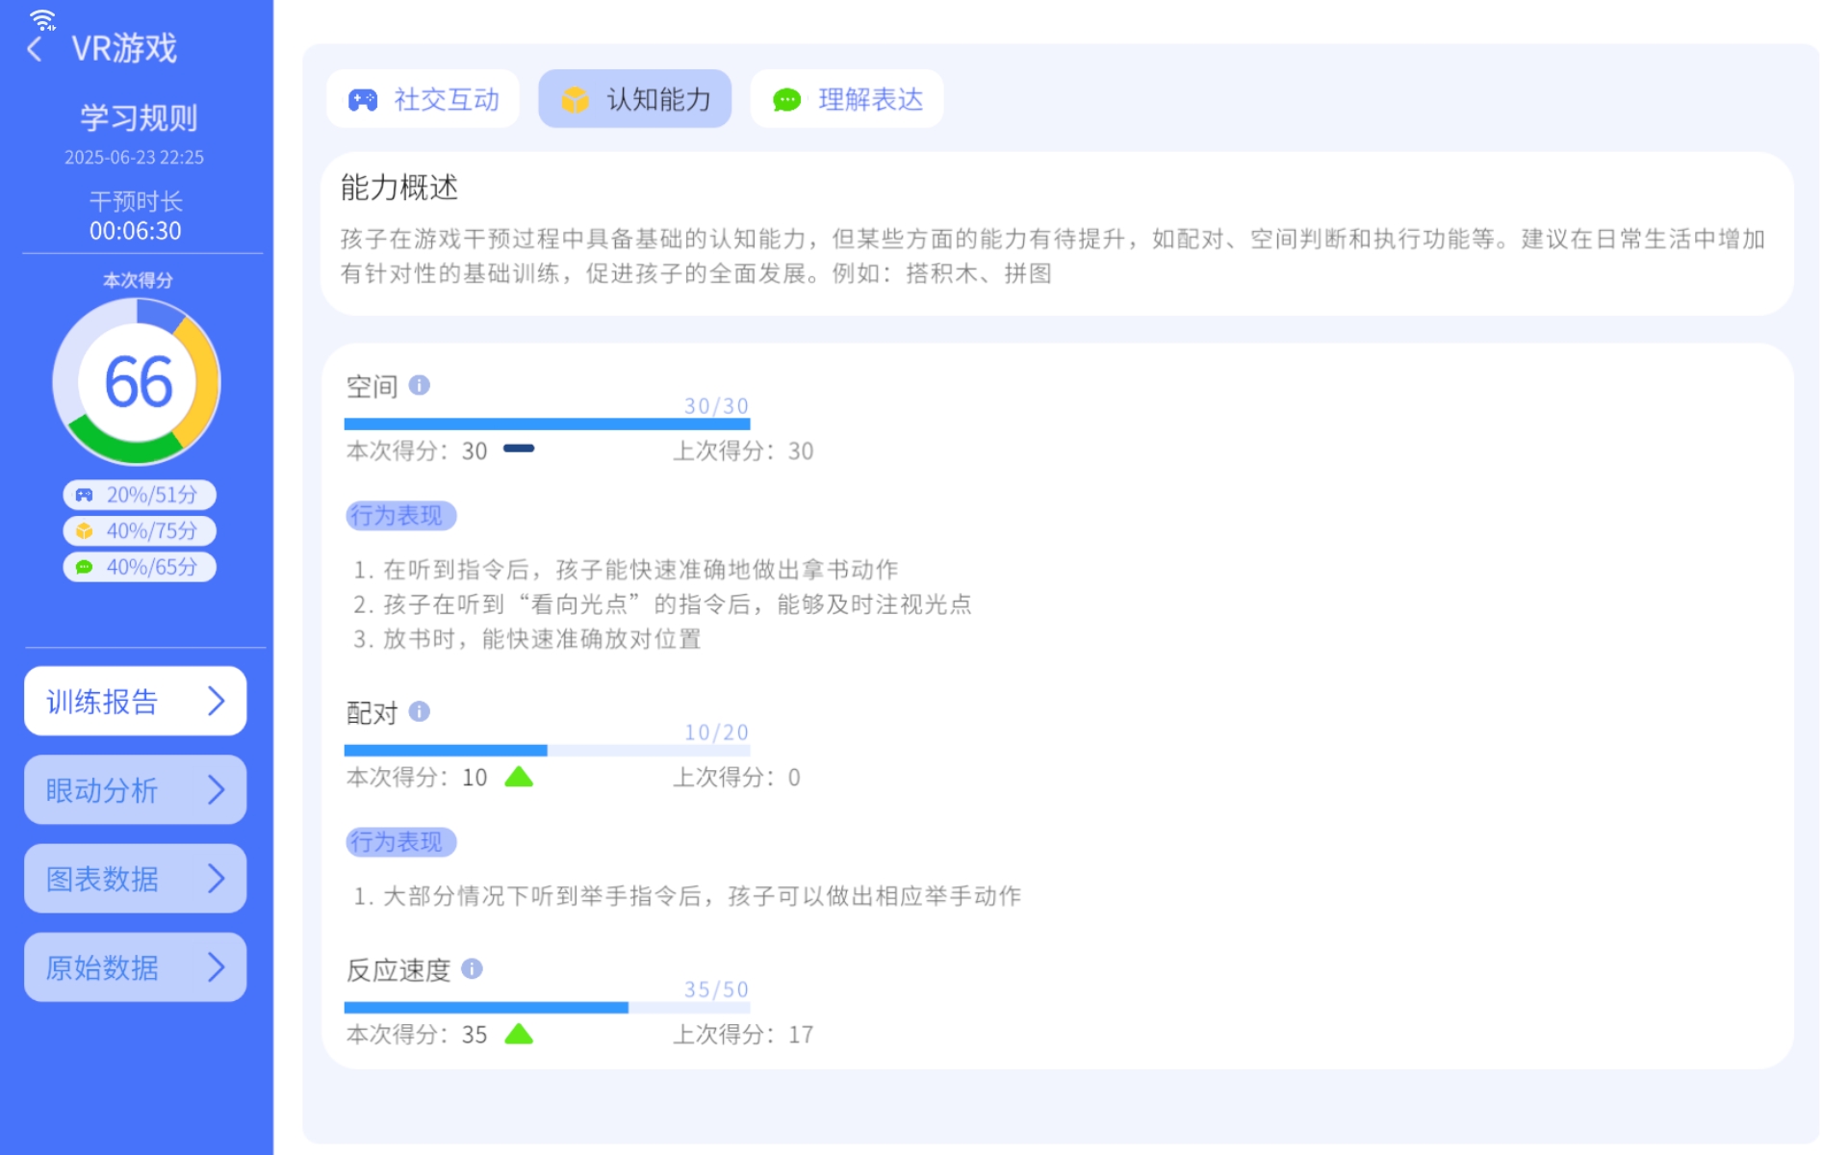
Task: Select the 40%/75分 legend item
Action: 139,530
